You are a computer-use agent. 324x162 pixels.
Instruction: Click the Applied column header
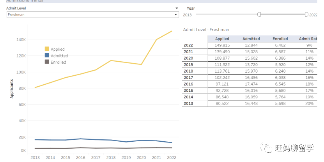(222, 39)
